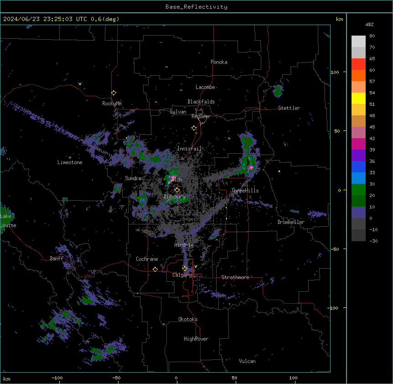Pick the yellow 51-54 dBZ legend swatch
Screen dimensions: 393x384
(x=358, y=98)
